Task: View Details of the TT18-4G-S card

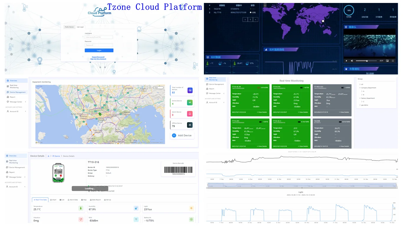Action: coord(303,146)
